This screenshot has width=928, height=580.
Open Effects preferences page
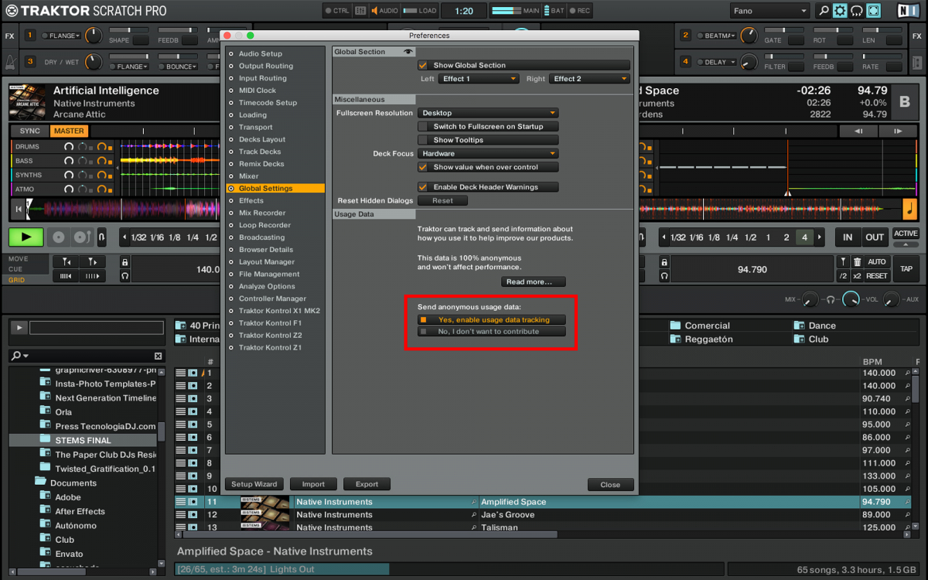[x=251, y=201]
